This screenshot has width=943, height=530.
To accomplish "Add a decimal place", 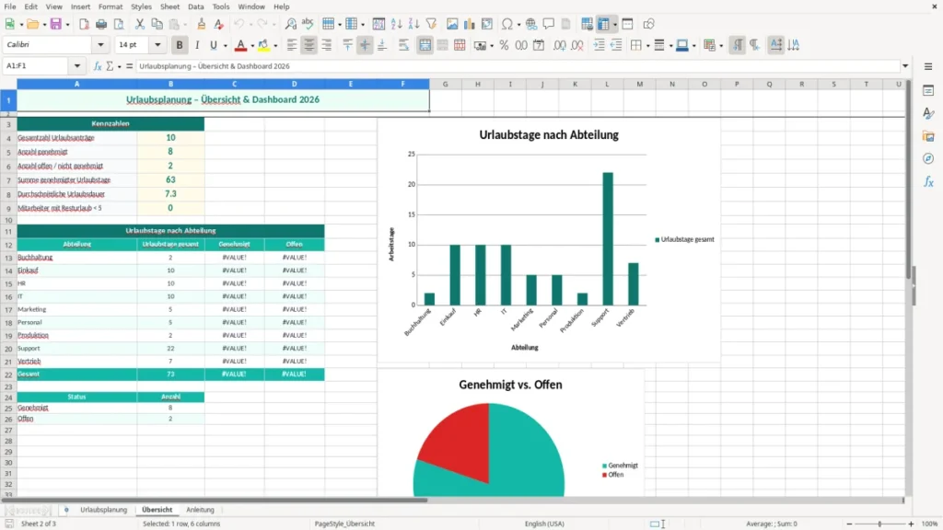I will pyautogui.click(x=559, y=45).
